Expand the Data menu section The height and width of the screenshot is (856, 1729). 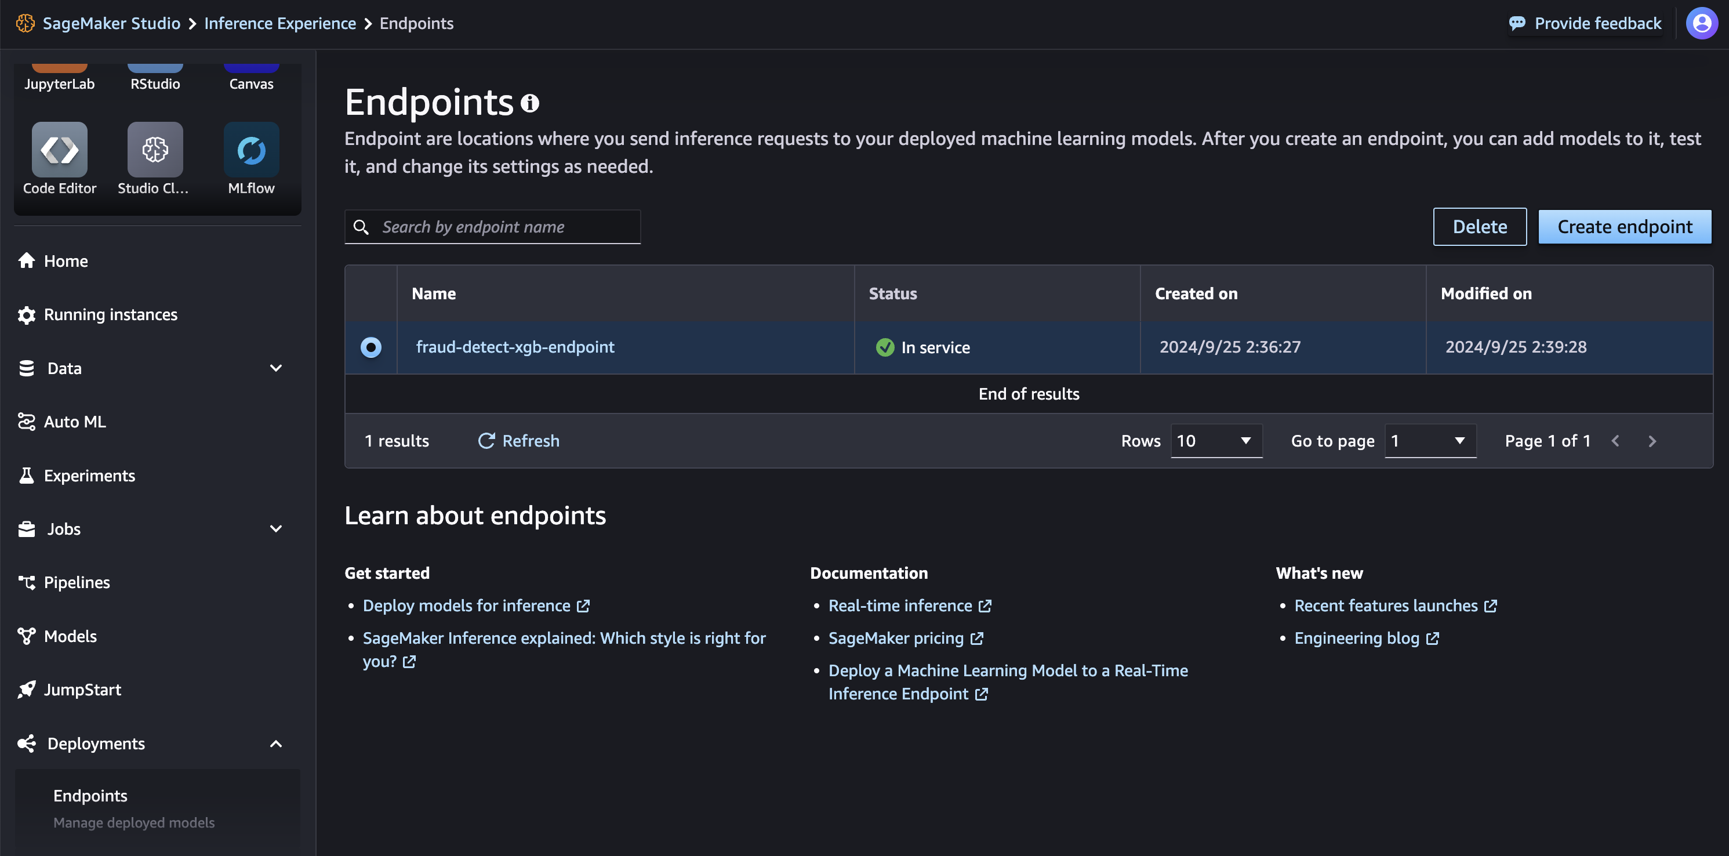[x=275, y=368]
